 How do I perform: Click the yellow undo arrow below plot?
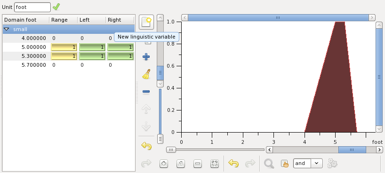click(233, 163)
